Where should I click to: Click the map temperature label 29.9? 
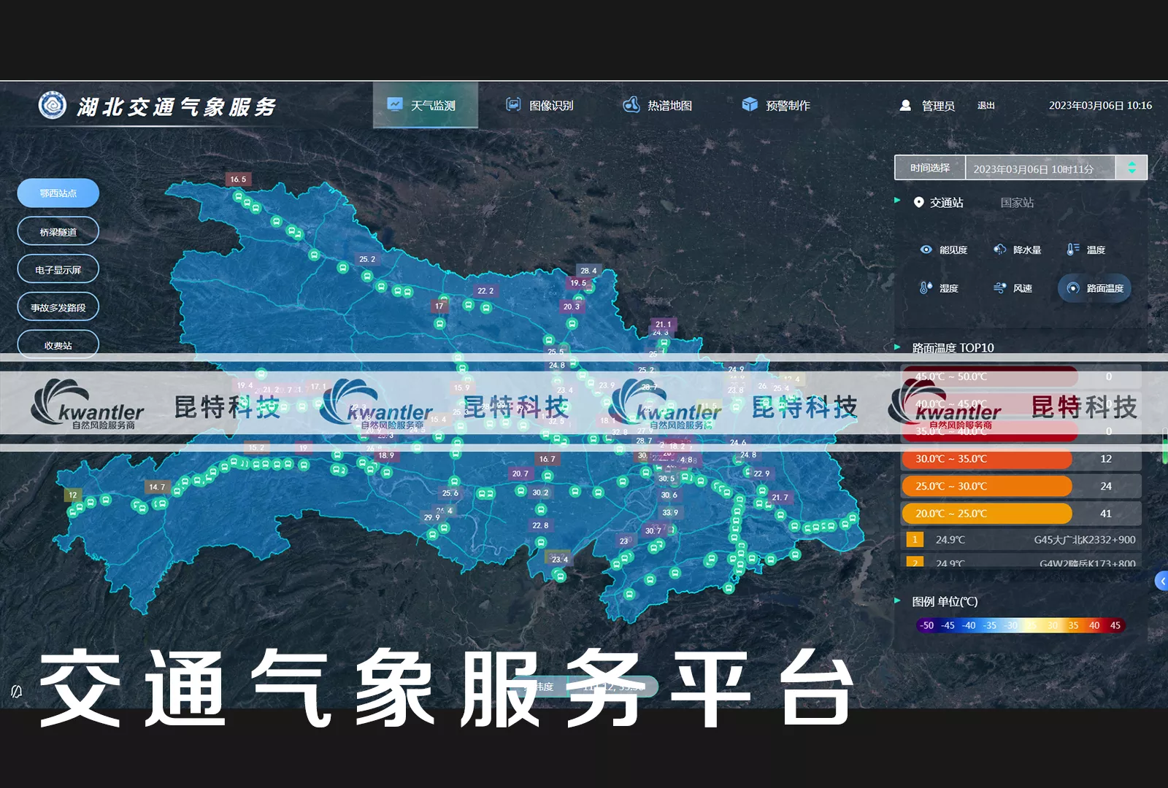coord(432,517)
